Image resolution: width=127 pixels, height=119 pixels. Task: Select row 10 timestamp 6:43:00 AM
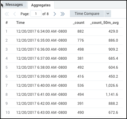click(41, 113)
